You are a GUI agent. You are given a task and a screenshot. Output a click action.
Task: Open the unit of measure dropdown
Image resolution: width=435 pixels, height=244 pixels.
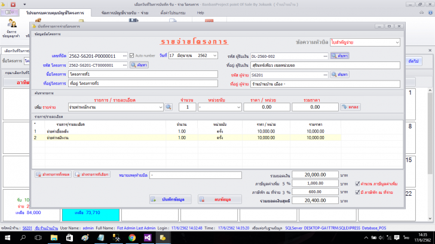pyautogui.click(x=238, y=107)
